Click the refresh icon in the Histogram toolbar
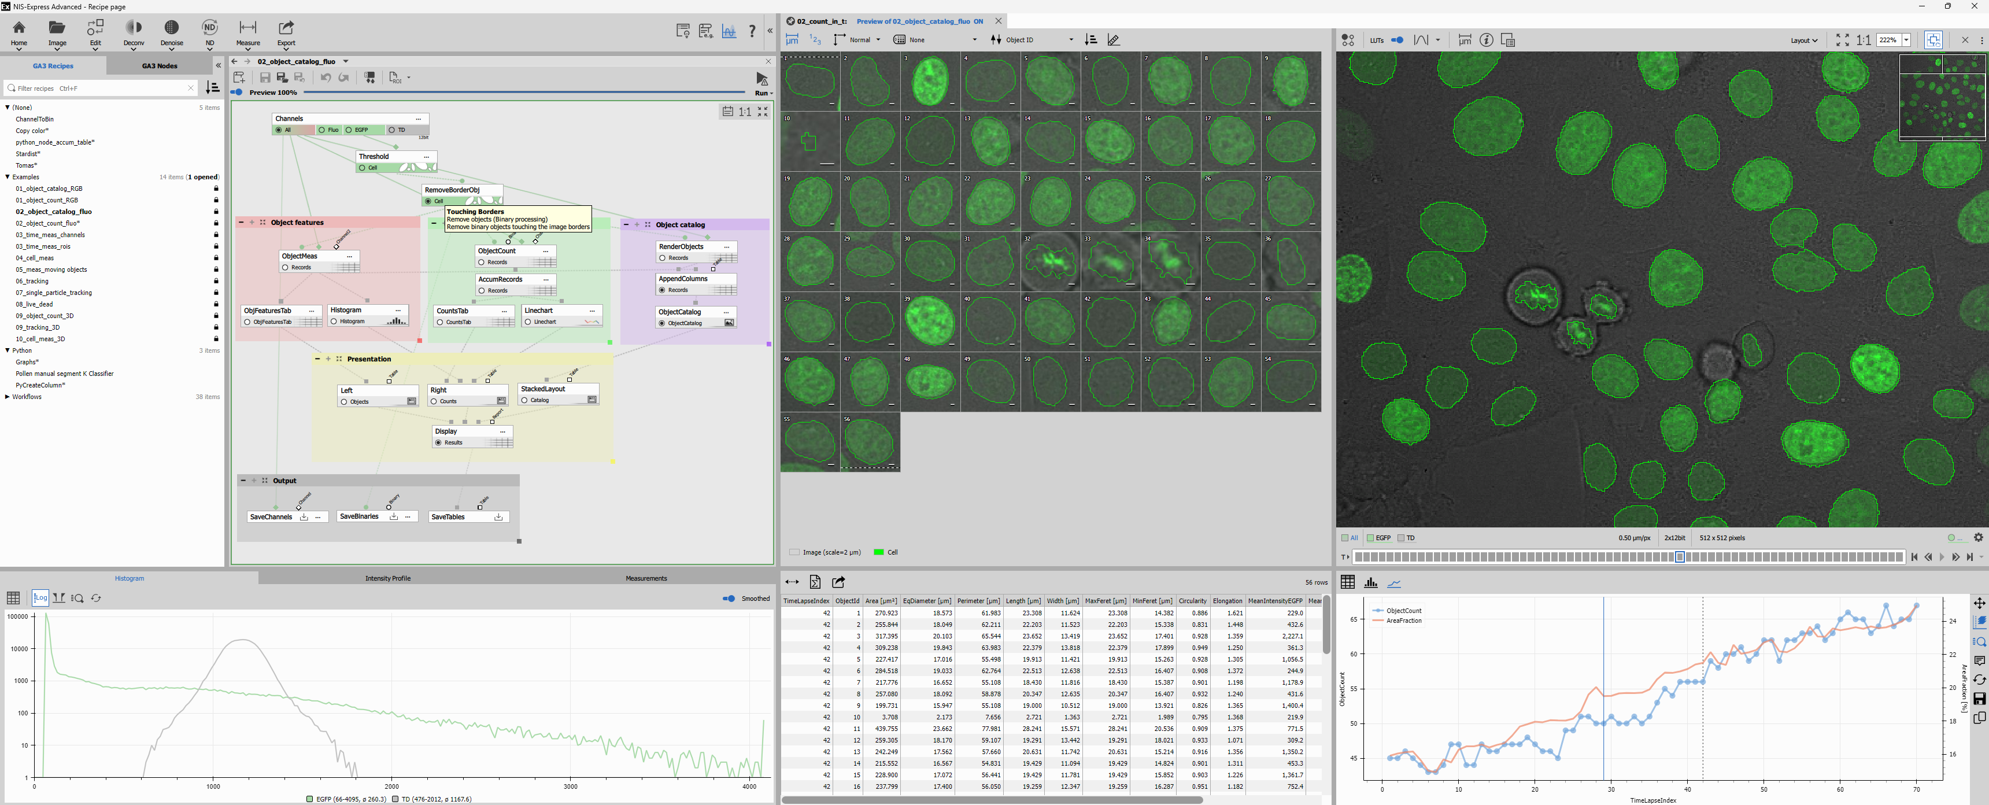This screenshot has height=805, width=1989. pyautogui.click(x=96, y=597)
